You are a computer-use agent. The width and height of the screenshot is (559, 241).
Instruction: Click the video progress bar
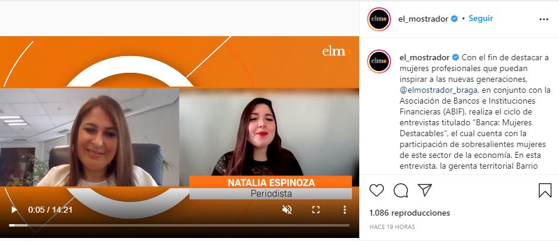point(179,225)
